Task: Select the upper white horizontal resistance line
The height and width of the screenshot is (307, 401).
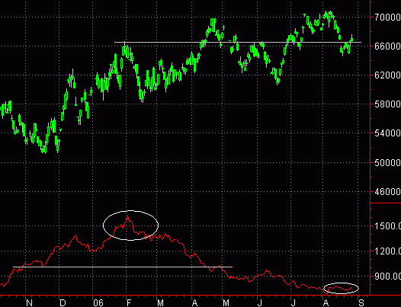Action: click(x=238, y=42)
